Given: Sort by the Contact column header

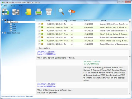Looking at the screenshot, I should (x=73, y=21).
